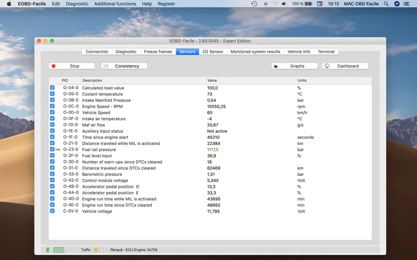This screenshot has height=260, width=417.
Task: Open the Graphs view button
Action: pyautogui.click(x=295, y=66)
